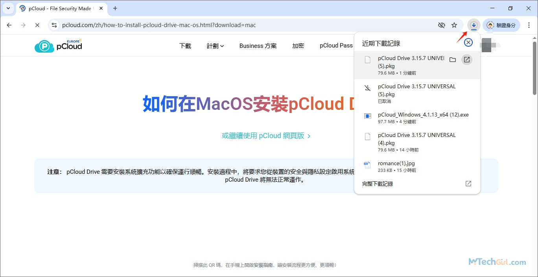Open pCloud Pass nav item
Viewport: 538px width, 277px height.
pos(336,46)
